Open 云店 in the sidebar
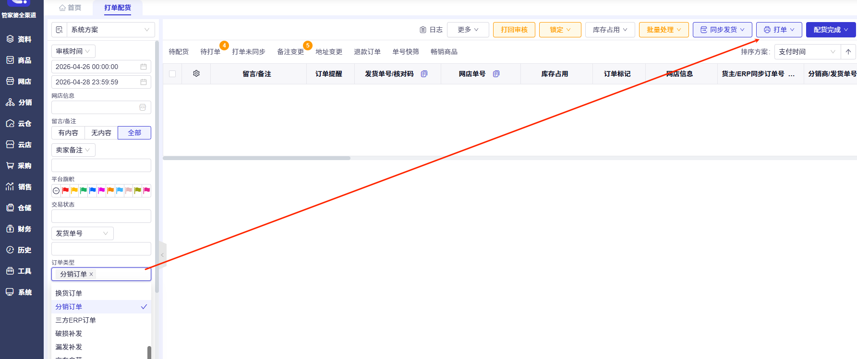This screenshot has width=857, height=359. tap(19, 145)
